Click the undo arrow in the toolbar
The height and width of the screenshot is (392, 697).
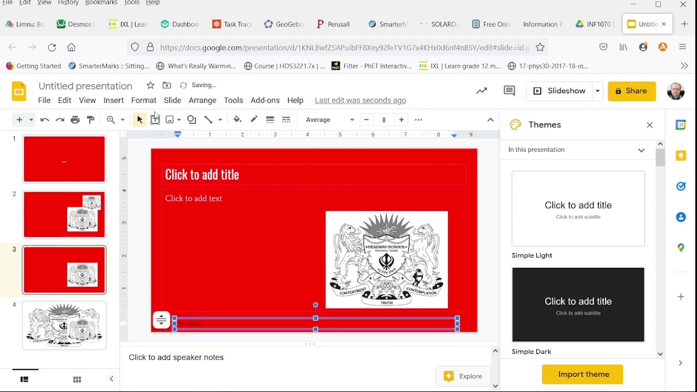[x=45, y=120]
